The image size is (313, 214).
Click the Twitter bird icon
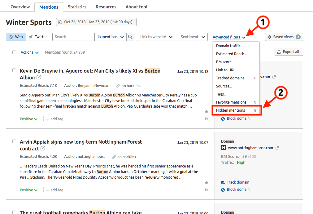[31, 37]
